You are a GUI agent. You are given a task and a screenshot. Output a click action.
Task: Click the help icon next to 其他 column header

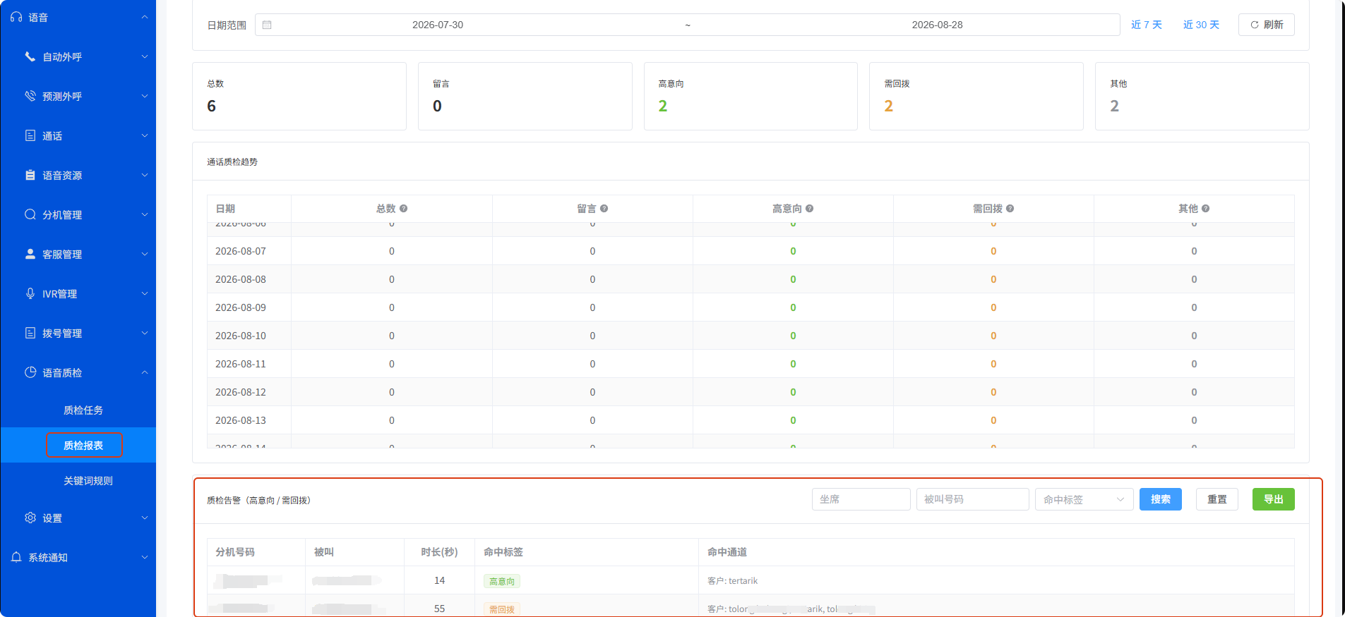click(1205, 209)
